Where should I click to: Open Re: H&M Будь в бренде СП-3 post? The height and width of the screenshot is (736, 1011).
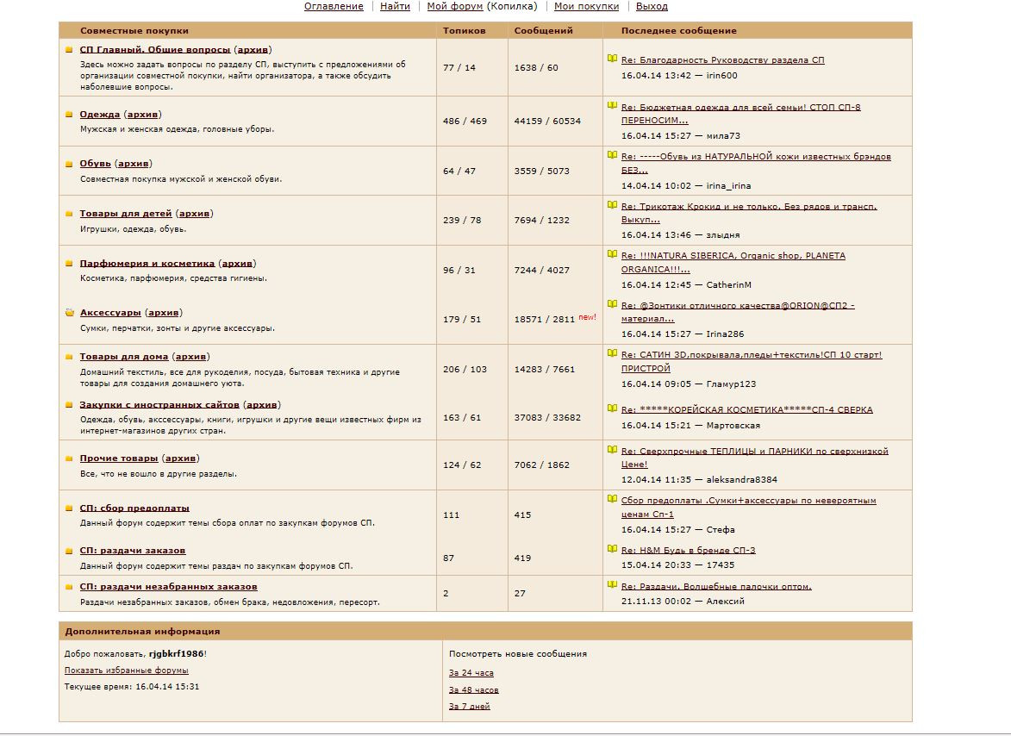click(x=688, y=551)
